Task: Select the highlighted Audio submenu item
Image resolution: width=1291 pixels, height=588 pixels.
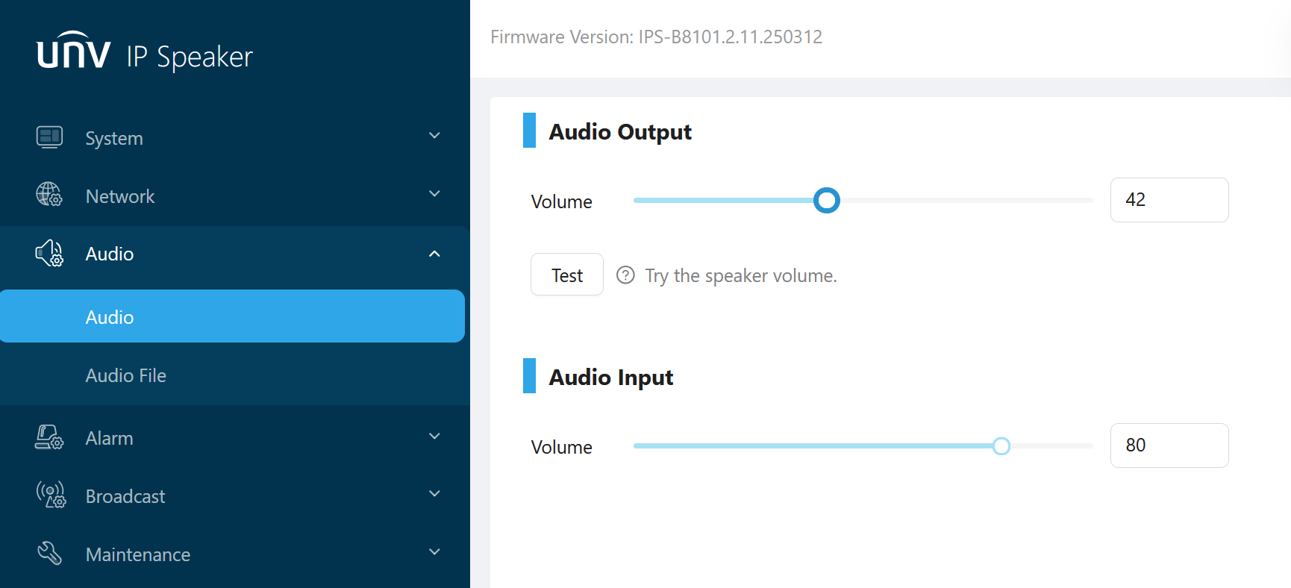Action: (232, 316)
